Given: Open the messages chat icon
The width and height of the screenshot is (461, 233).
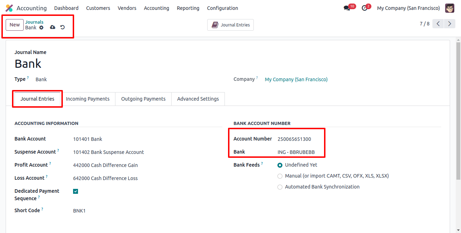Looking at the screenshot, I should point(347,8).
